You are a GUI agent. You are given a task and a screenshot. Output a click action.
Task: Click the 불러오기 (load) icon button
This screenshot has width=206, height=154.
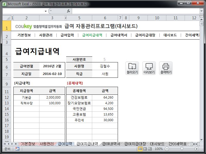pyautogui.click(x=132, y=68)
